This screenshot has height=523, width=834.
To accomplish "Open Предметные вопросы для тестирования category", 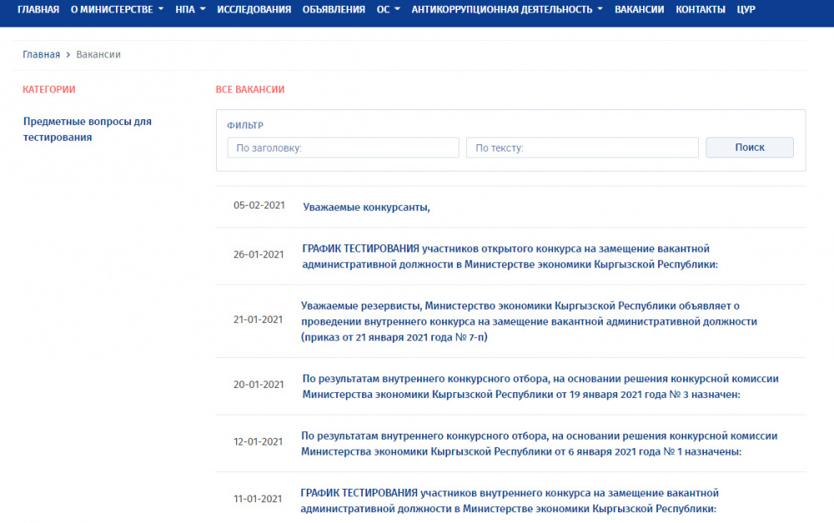I will [x=87, y=129].
